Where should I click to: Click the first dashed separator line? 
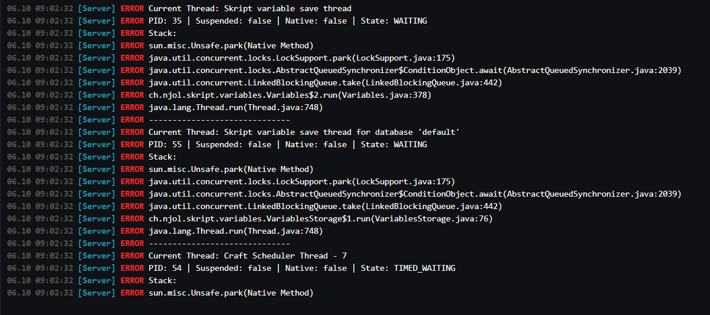point(149,120)
